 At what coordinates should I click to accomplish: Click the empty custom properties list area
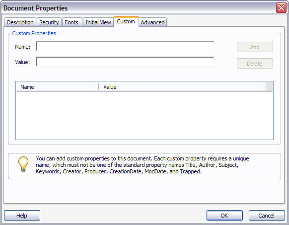(144, 115)
